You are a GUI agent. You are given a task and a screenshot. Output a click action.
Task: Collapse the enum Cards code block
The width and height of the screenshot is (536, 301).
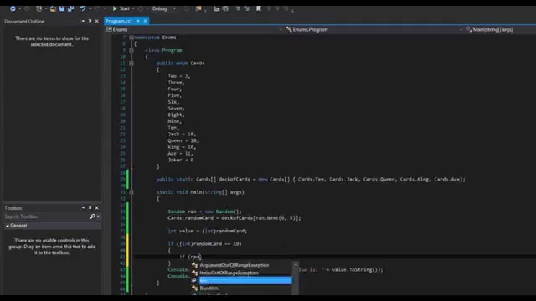tap(131, 63)
